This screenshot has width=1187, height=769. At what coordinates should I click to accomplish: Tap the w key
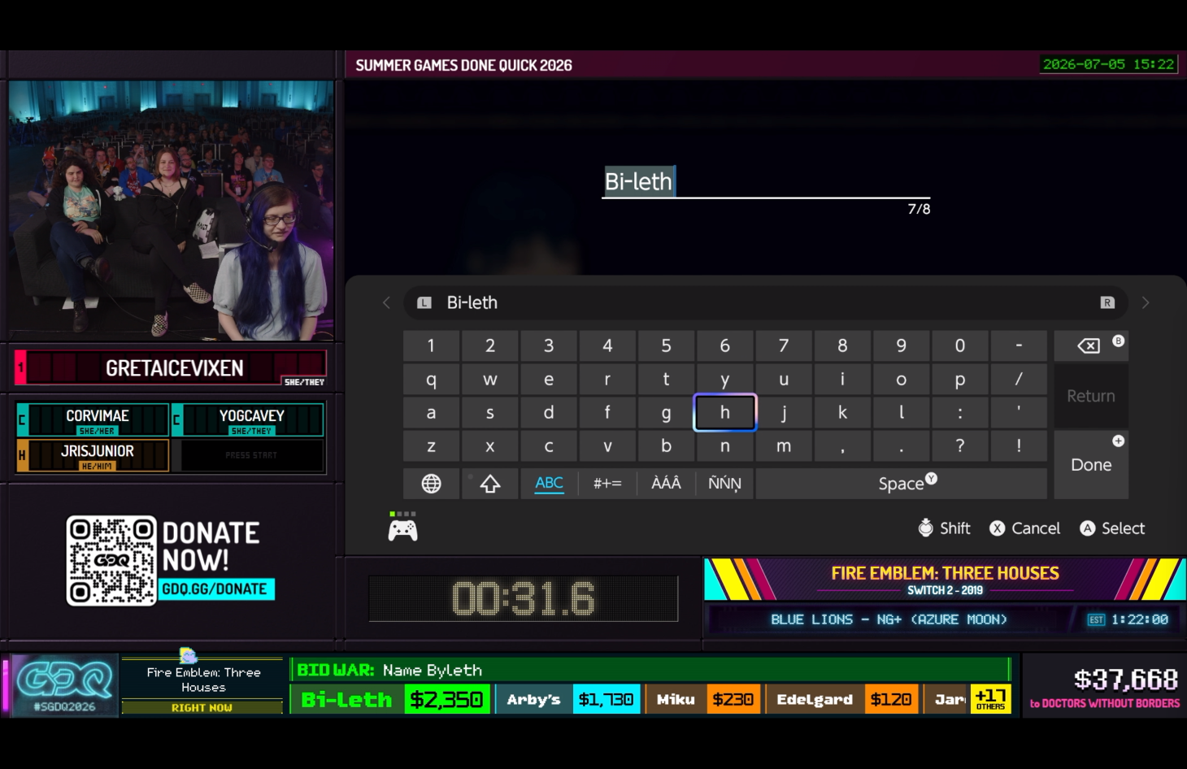coord(490,379)
